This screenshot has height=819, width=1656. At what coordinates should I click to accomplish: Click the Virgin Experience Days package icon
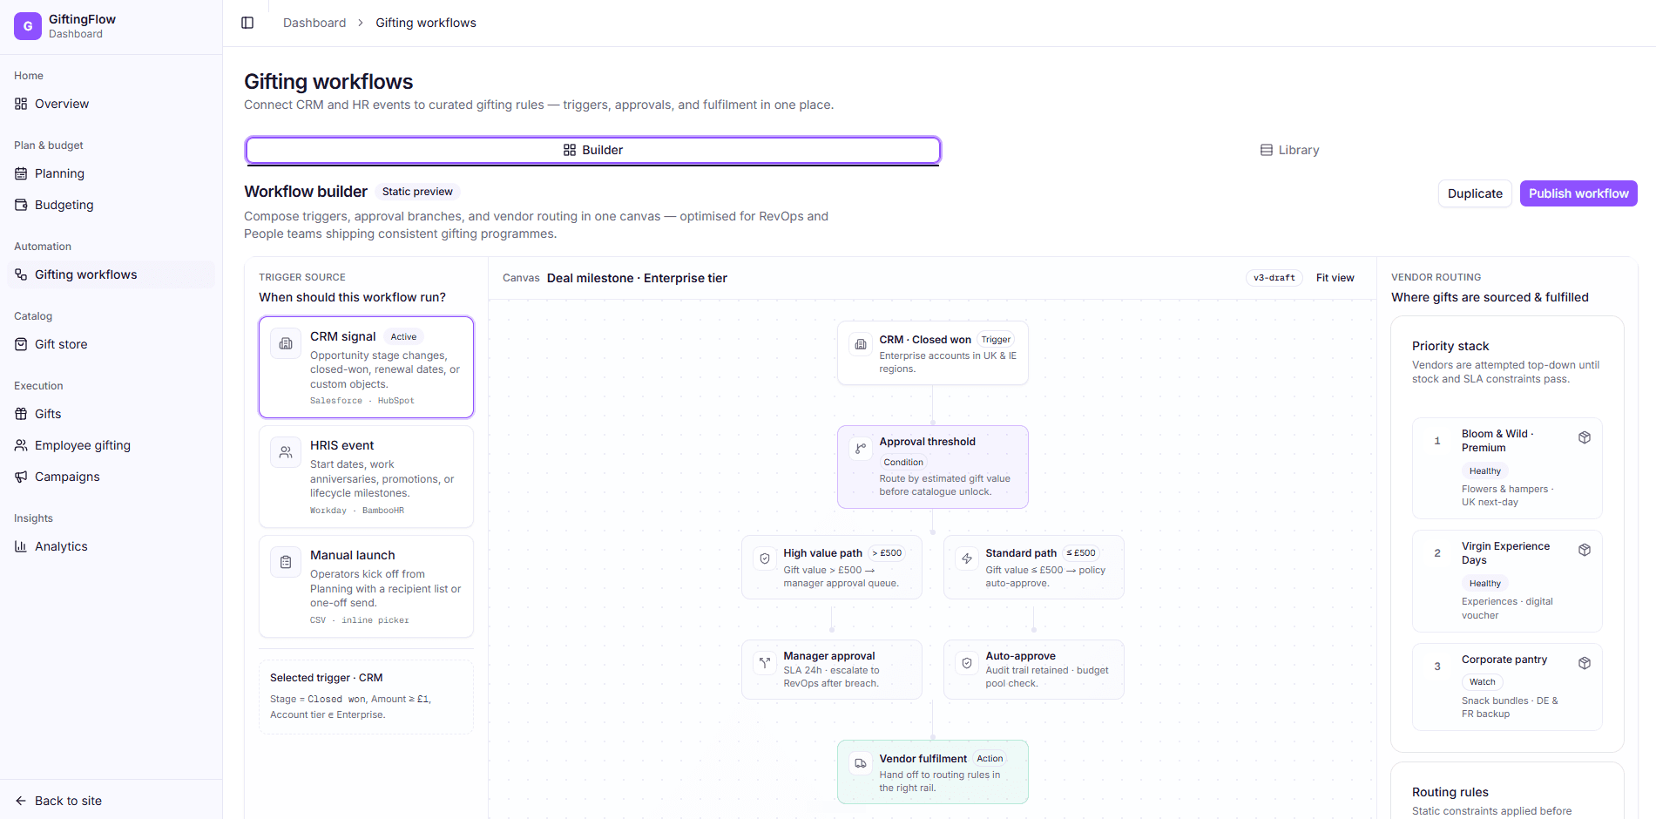1585,550
